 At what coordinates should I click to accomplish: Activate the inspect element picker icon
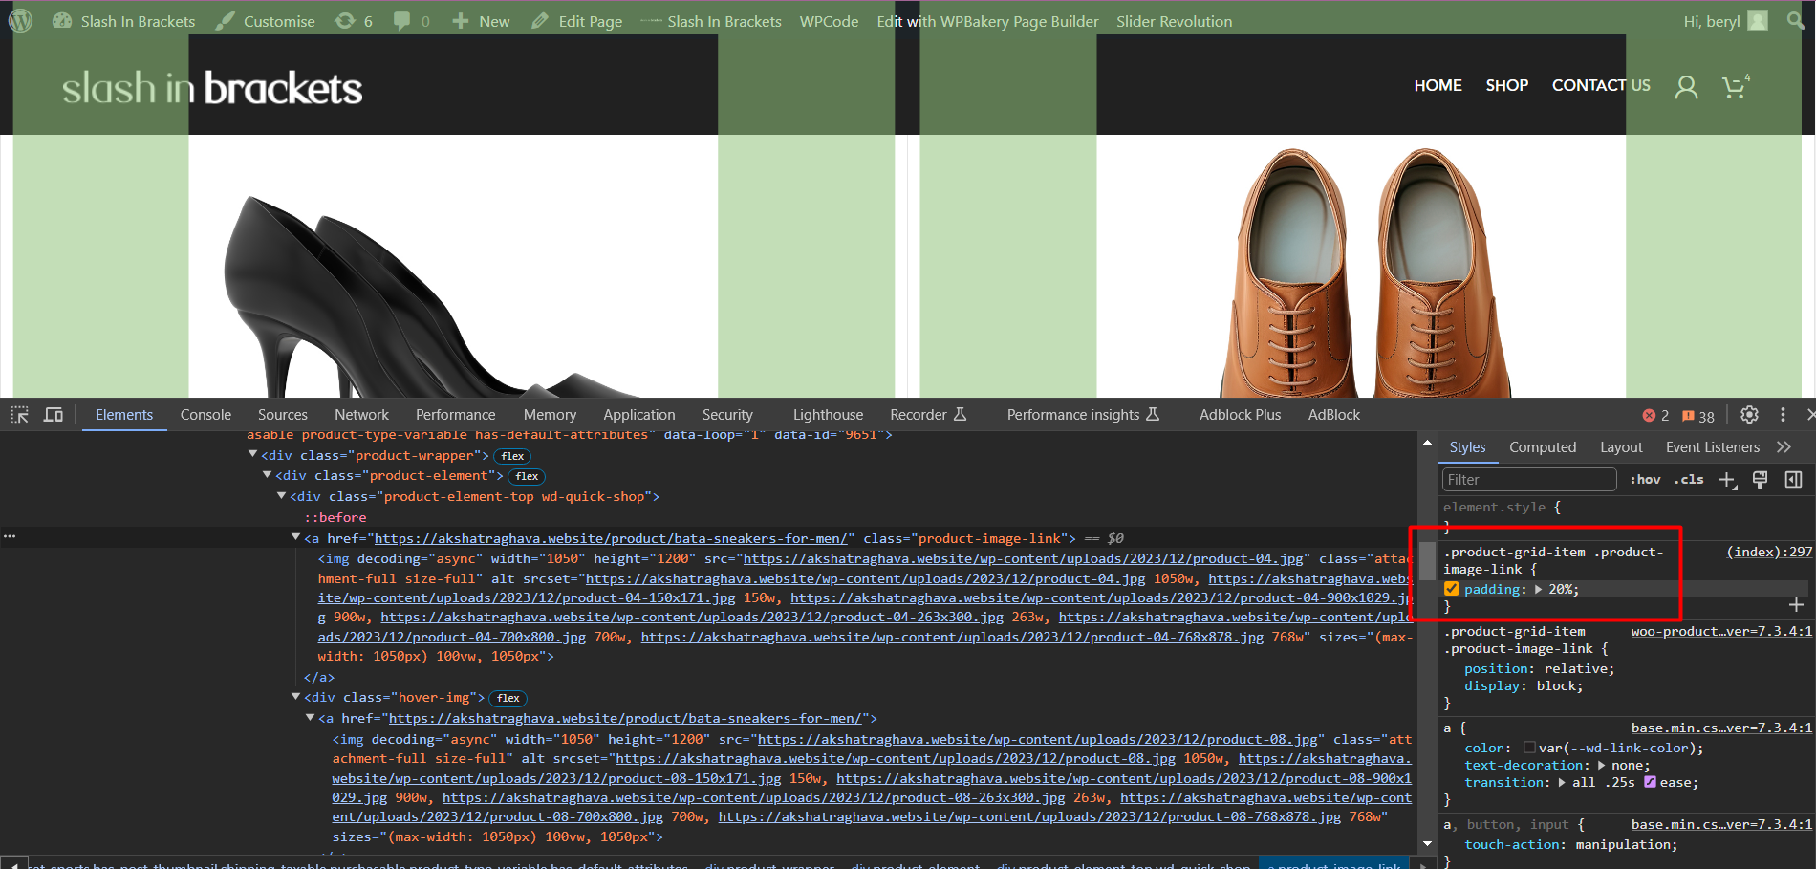pos(20,415)
